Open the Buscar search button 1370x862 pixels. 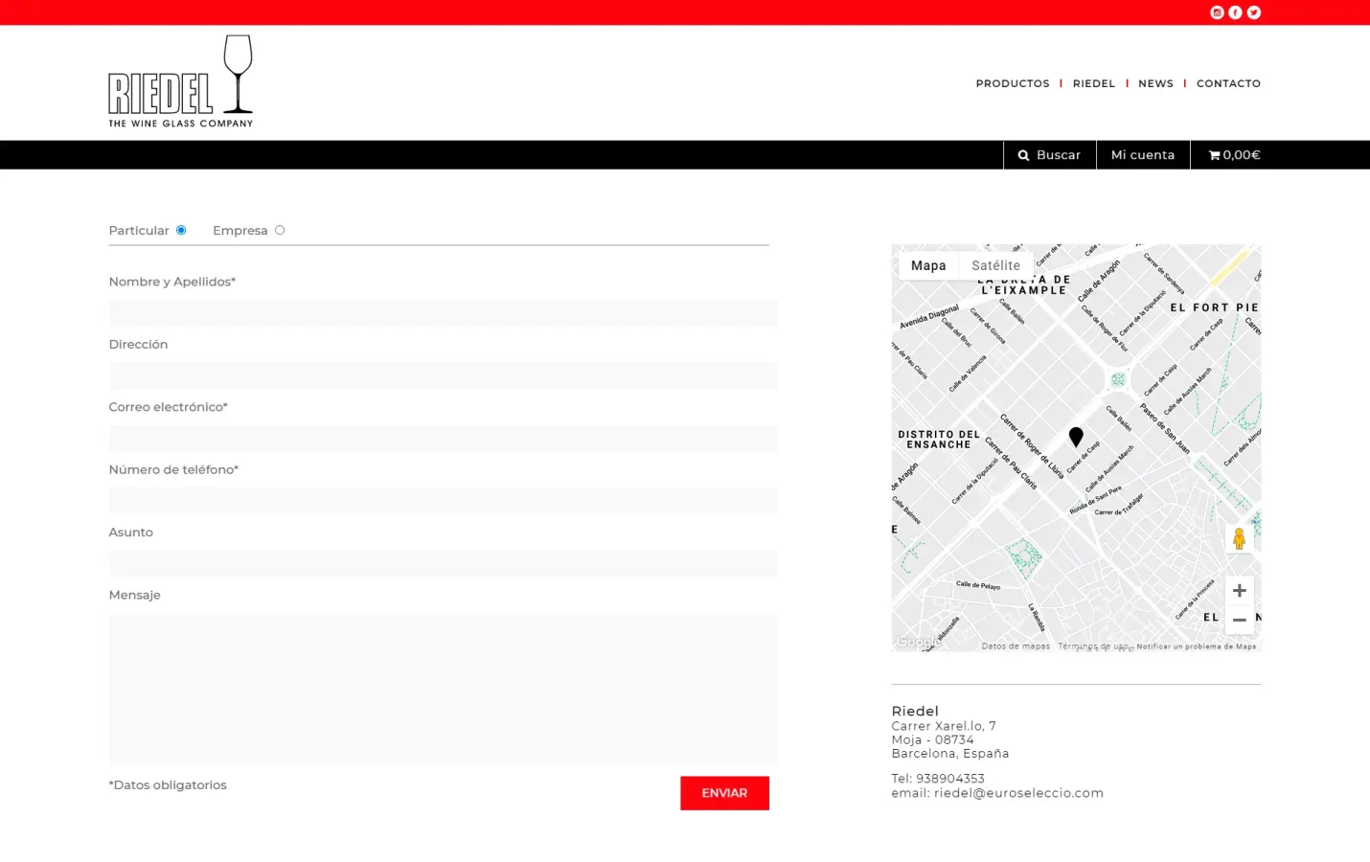[x=1049, y=155]
